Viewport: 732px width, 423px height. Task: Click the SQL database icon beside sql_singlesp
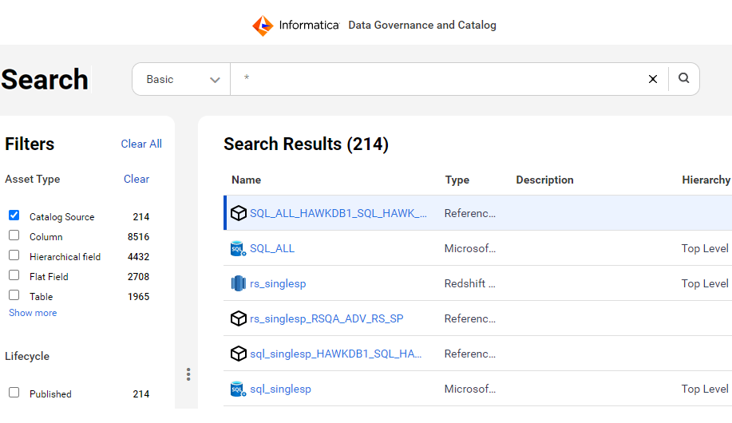click(239, 389)
